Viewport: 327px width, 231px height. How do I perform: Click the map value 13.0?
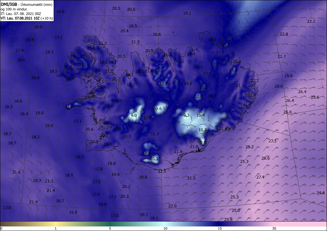point(233,71)
